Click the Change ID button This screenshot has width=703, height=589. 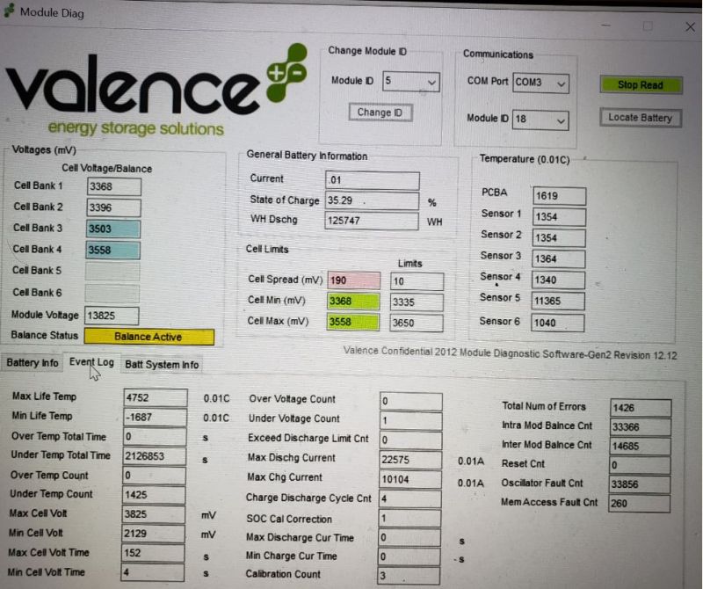coord(380,113)
